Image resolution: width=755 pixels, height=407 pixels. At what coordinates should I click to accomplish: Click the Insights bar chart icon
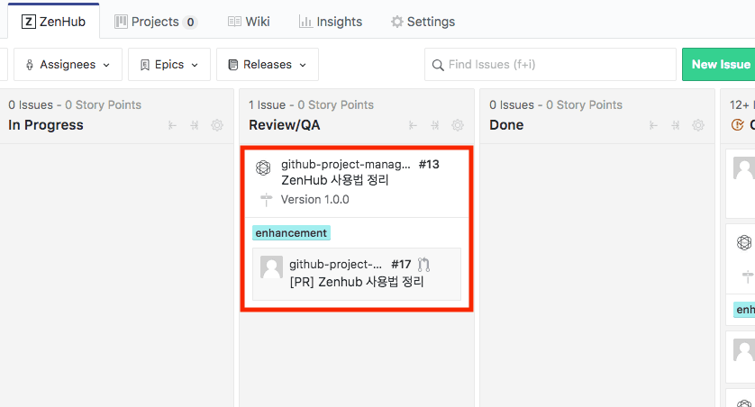tap(305, 22)
